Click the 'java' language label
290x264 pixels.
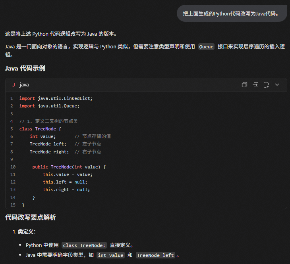pos(24,85)
